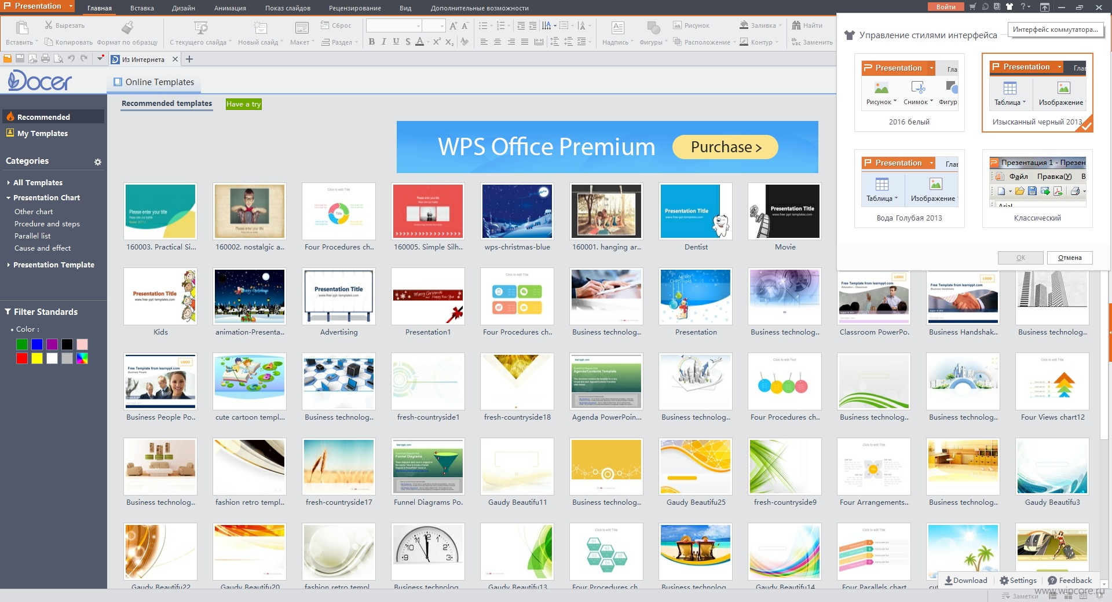Image resolution: width=1112 pixels, height=602 pixels.
Task: Increase font size icon
Action: tap(453, 25)
